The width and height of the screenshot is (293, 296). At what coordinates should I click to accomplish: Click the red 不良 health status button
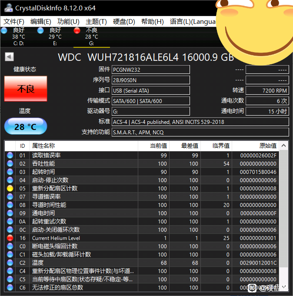click(x=26, y=89)
